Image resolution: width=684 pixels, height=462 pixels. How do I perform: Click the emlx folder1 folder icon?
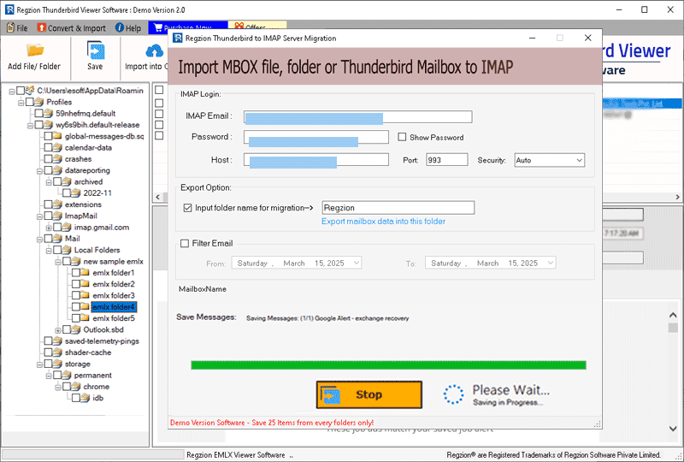[85, 272]
